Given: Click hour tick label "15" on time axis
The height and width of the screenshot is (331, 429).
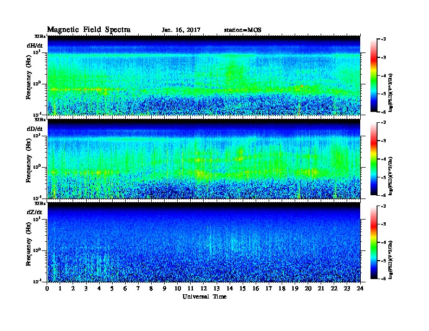Looking at the screenshot, I should [243, 289].
